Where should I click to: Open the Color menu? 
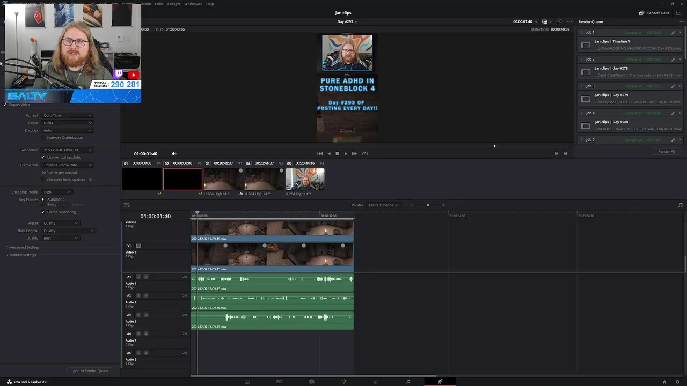[159, 4]
